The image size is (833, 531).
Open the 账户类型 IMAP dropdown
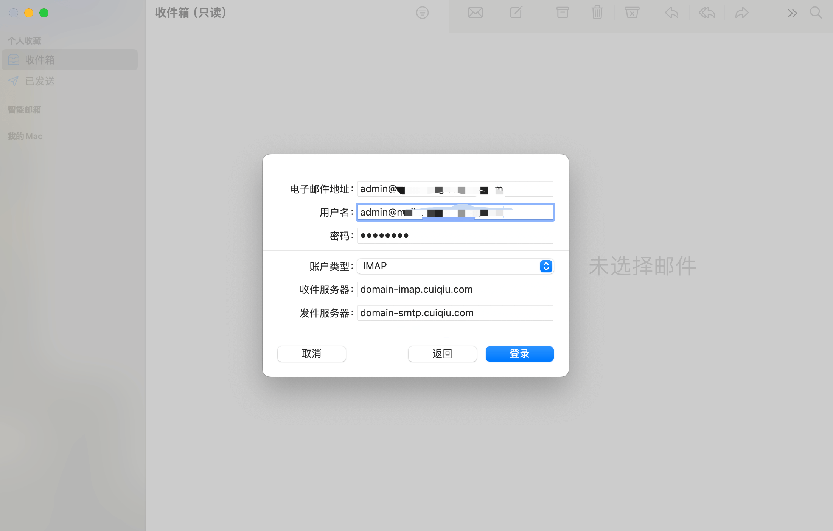[x=455, y=266]
